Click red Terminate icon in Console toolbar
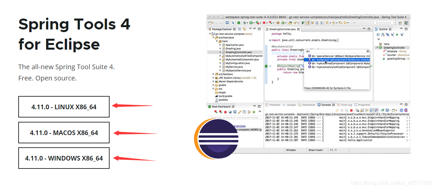The height and width of the screenshot is (189, 435). click(x=351, y=110)
